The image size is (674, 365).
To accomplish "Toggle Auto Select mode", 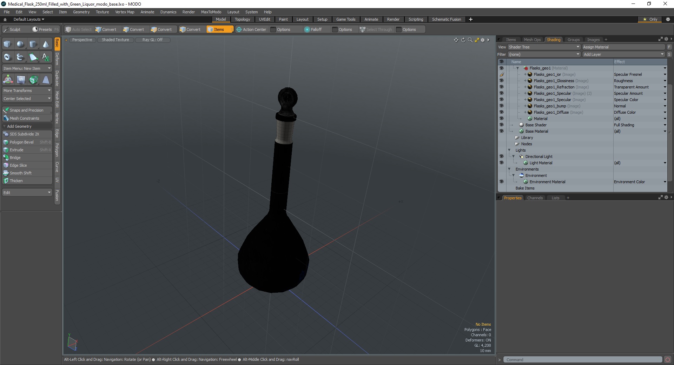I will point(79,29).
